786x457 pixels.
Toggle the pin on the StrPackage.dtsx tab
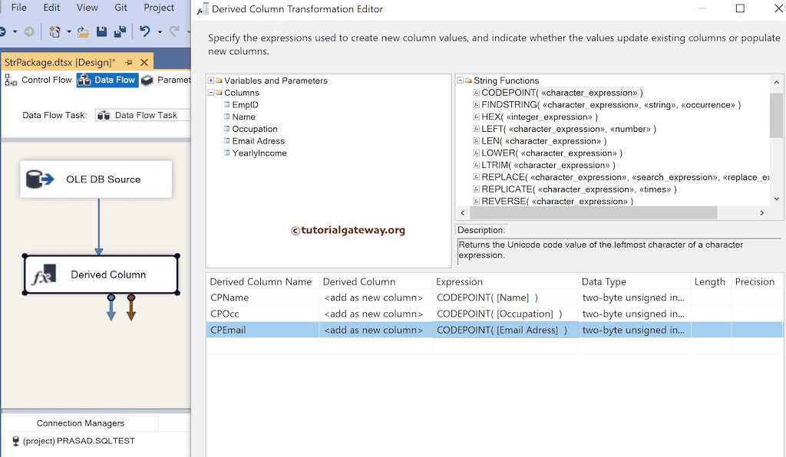(x=130, y=61)
